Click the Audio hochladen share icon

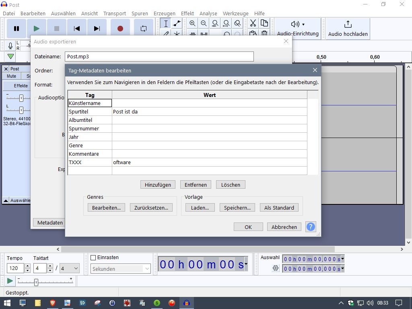(x=348, y=25)
